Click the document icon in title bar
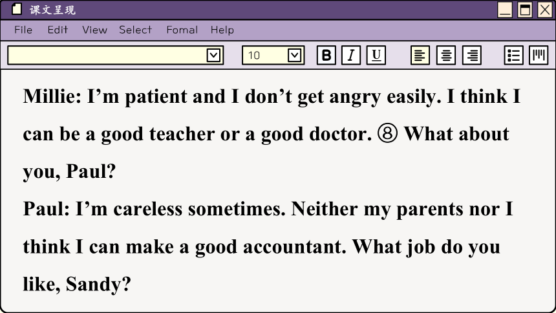This screenshot has height=313, width=556. click(16, 9)
